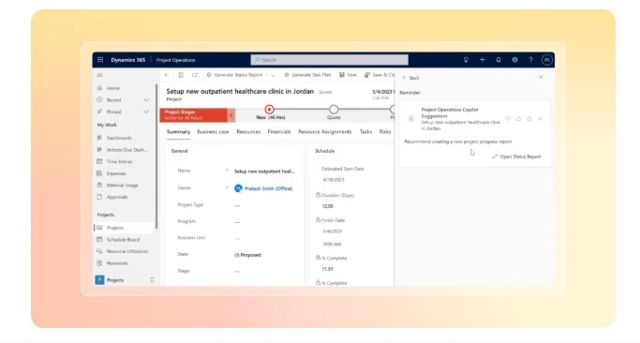Click the Project Stages red banner

[x=193, y=115]
